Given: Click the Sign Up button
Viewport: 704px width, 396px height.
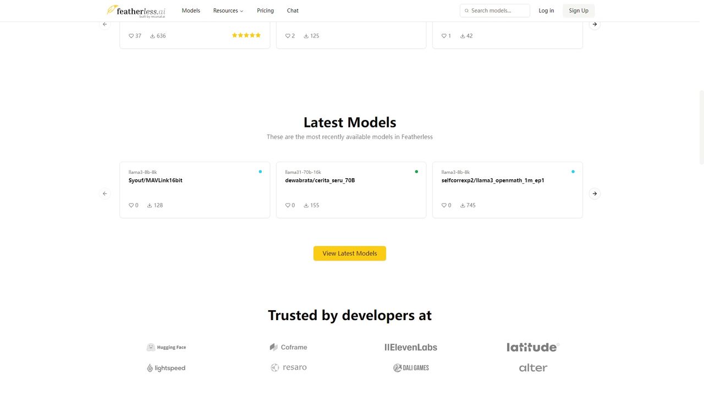Looking at the screenshot, I should pyautogui.click(x=579, y=10).
